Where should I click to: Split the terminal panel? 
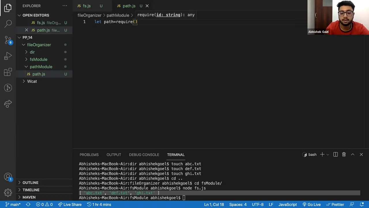[335, 155]
